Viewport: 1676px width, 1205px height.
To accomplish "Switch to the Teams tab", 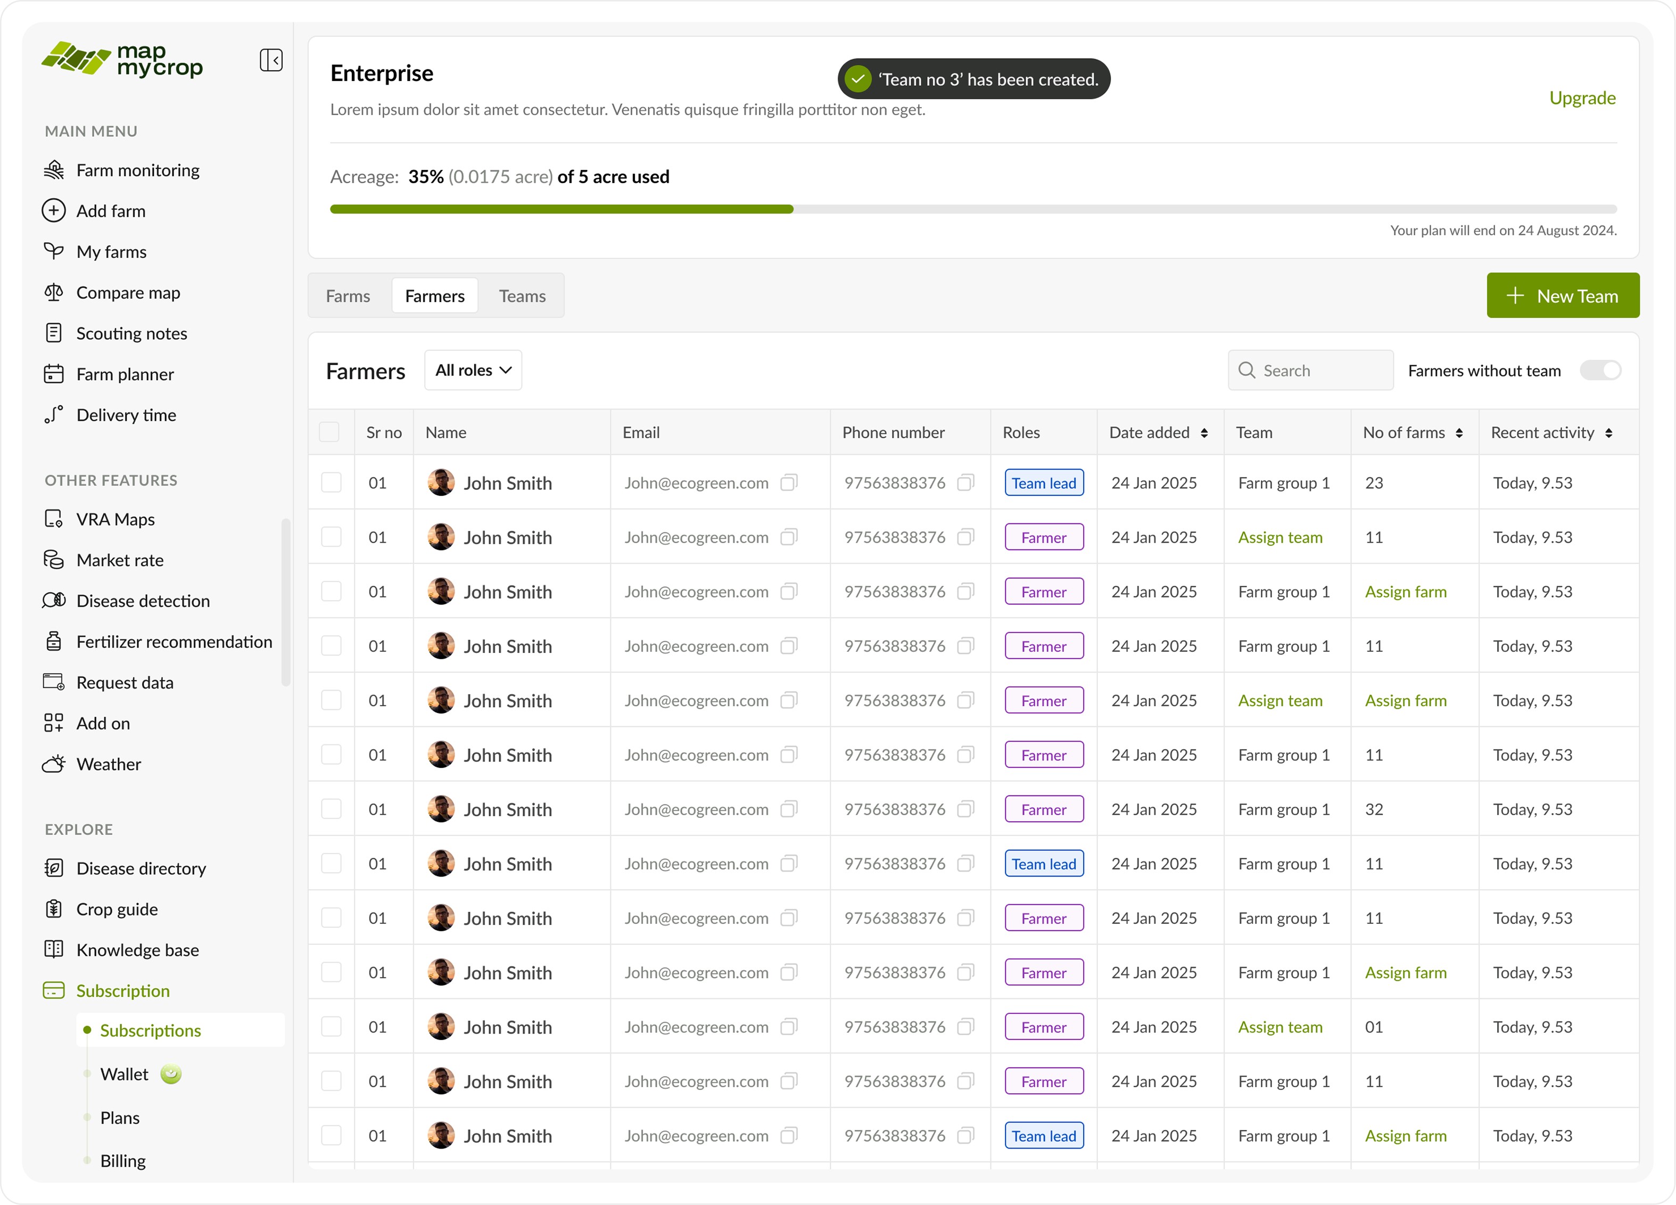I will pyautogui.click(x=522, y=296).
